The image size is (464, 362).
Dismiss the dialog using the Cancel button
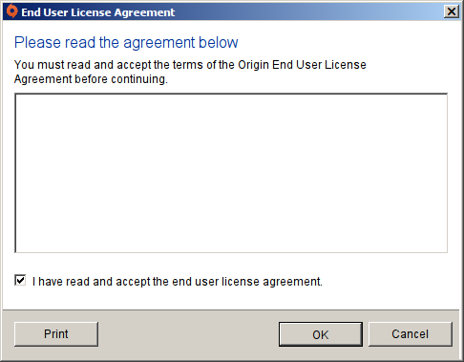[x=411, y=334]
